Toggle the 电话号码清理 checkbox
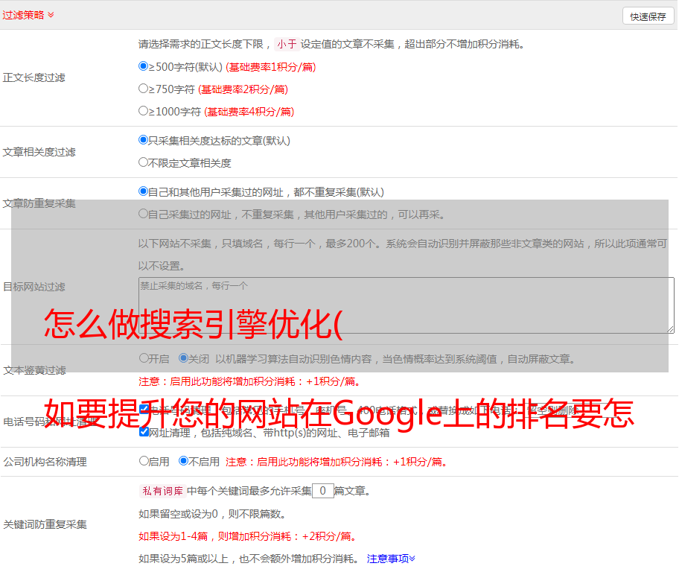The width and height of the screenshot is (679, 572). click(144, 410)
